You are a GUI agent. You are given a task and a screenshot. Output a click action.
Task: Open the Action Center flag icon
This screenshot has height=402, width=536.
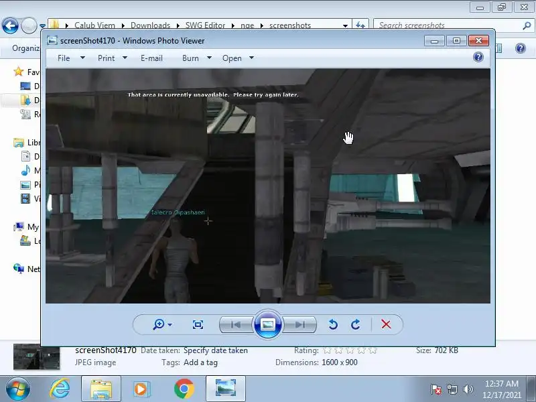(436, 389)
